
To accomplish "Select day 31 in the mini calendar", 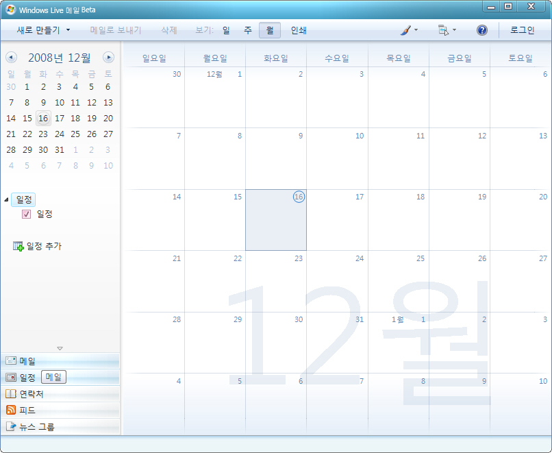I will (x=60, y=150).
